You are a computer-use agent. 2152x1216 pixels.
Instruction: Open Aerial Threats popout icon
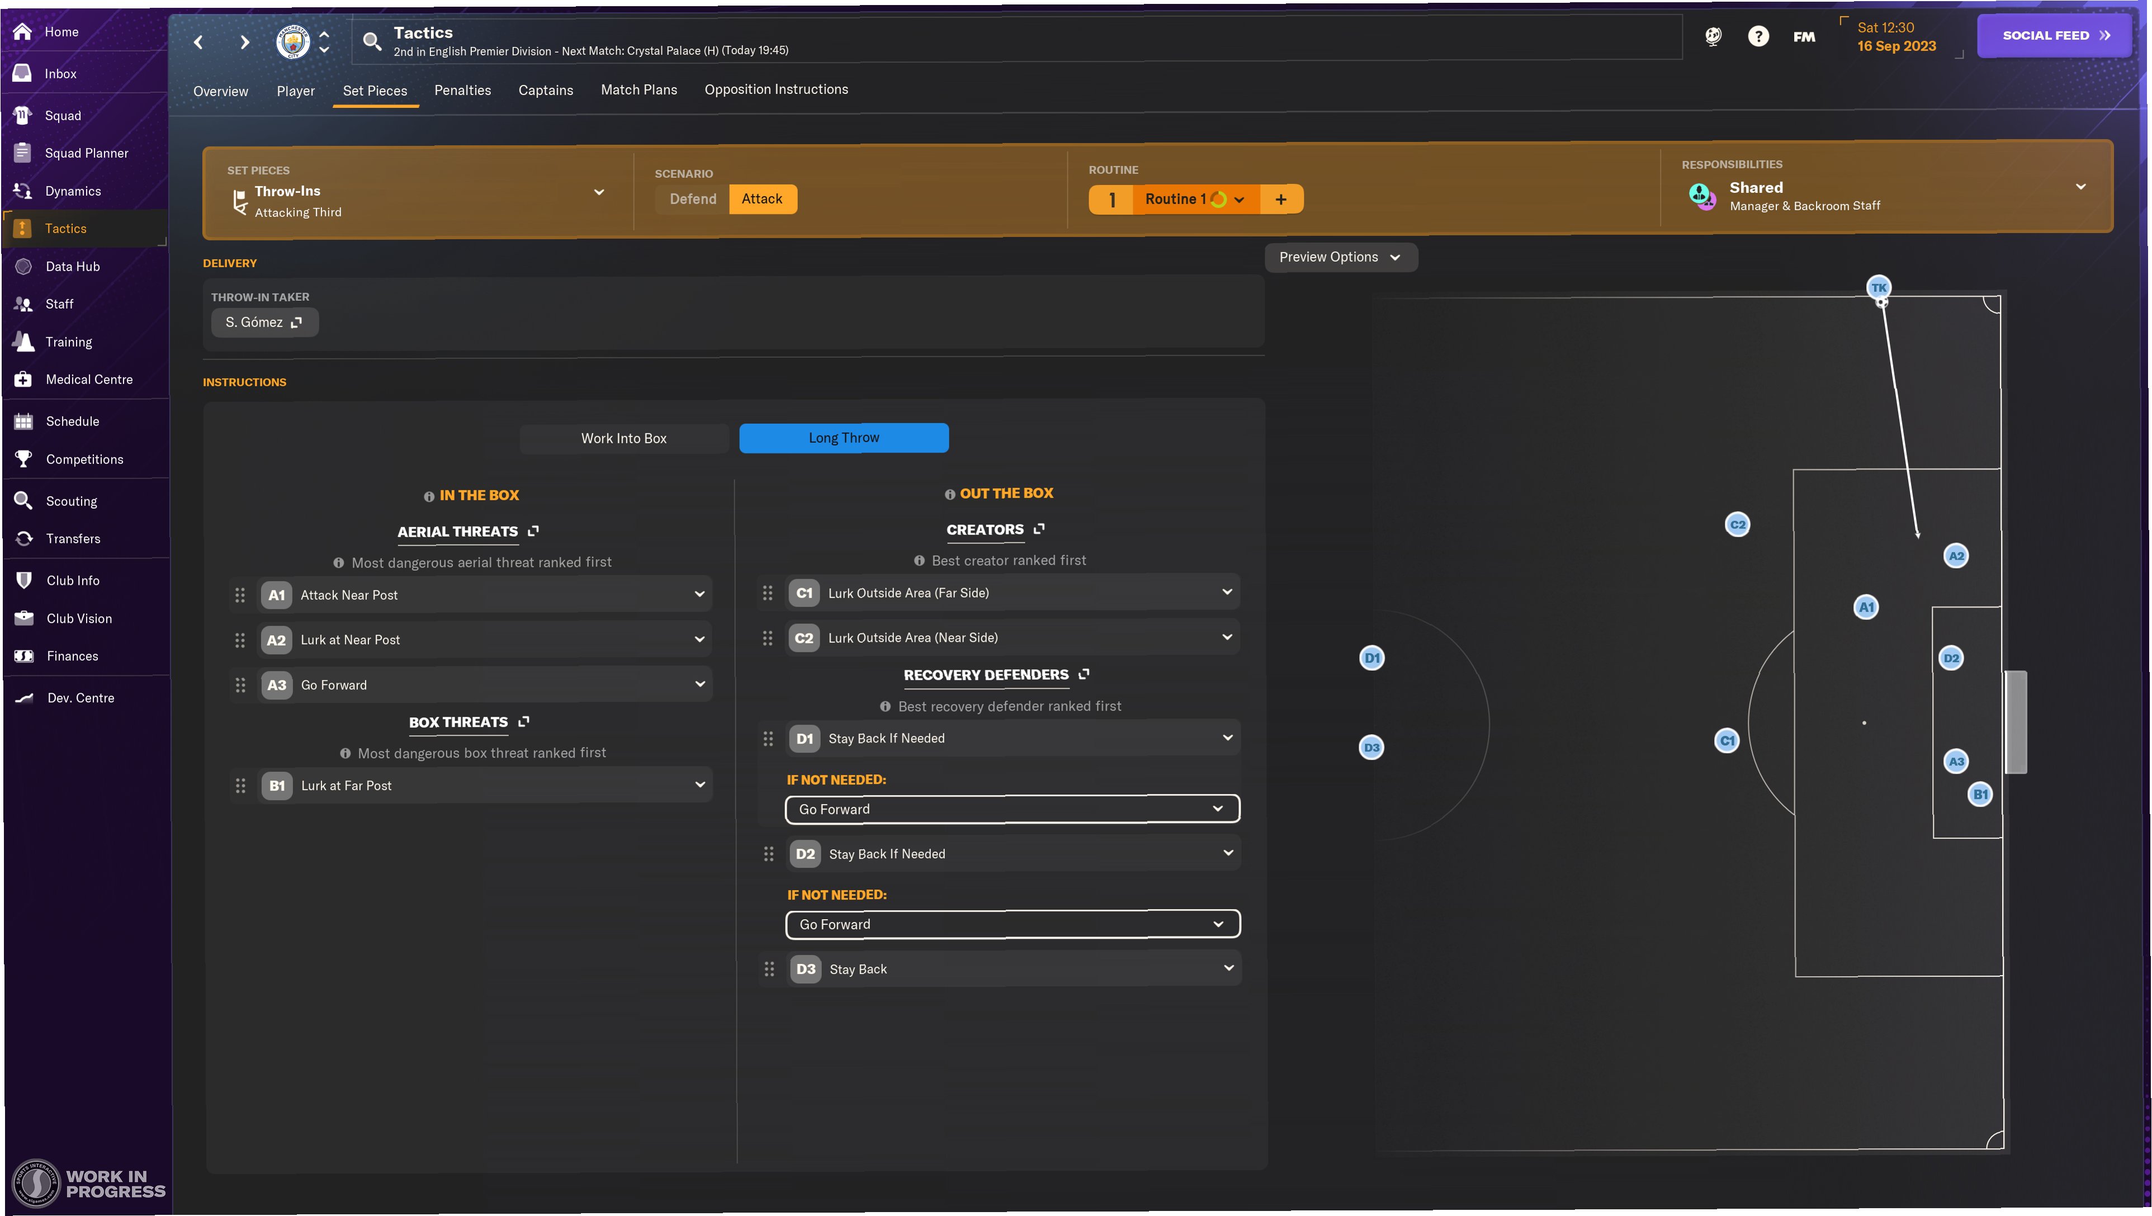click(534, 531)
